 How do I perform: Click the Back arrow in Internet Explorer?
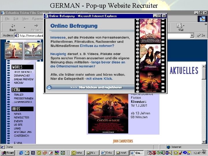(13, 26)
